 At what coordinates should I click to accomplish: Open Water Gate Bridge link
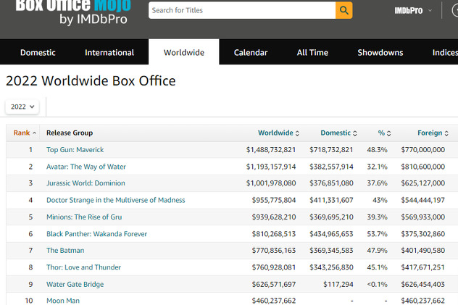pos(75,284)
